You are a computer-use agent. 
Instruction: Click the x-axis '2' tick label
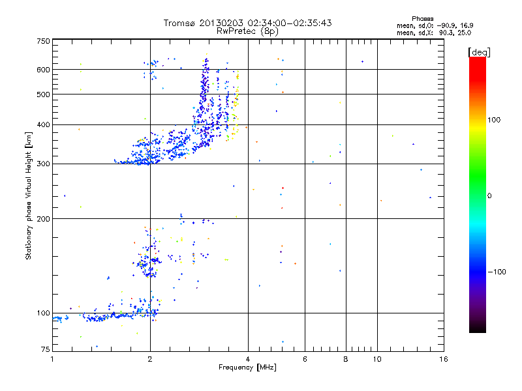(150, 359)
